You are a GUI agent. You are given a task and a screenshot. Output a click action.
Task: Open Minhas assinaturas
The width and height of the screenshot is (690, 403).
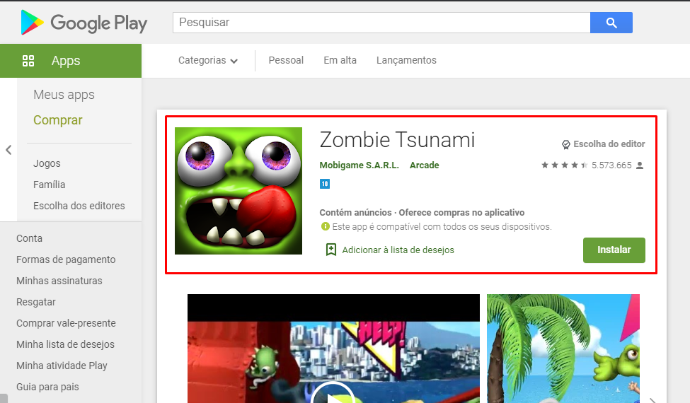pyautogui.click(x=59, y=281)
